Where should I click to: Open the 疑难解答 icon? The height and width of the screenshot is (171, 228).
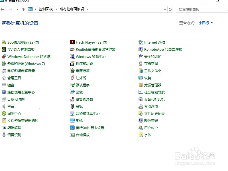tap(4, 128)
